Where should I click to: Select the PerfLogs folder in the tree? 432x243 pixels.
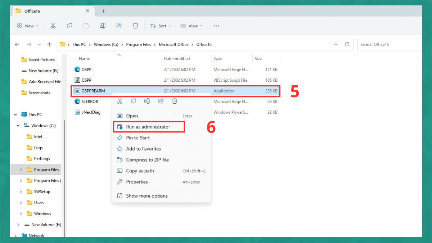click(39, 159)
